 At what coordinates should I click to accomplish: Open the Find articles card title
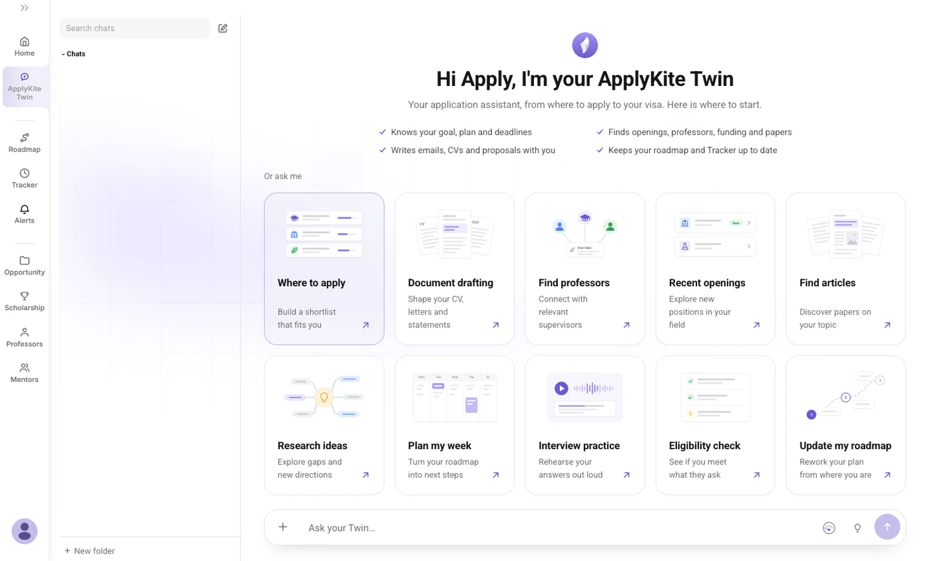coord(827,283)
